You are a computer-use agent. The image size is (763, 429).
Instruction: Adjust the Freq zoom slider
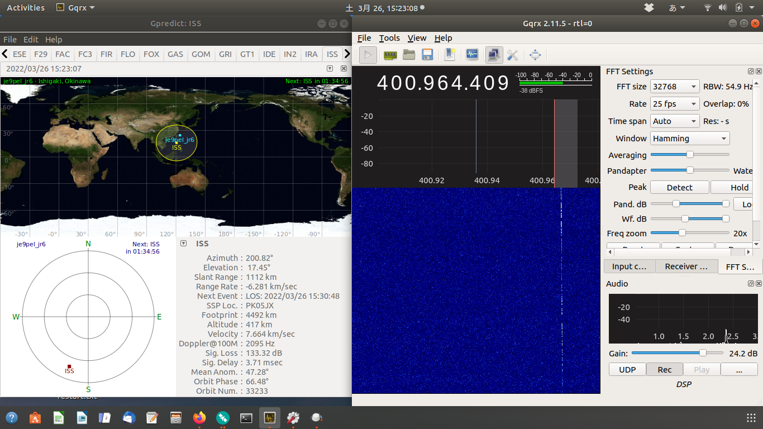click(690, 233)
